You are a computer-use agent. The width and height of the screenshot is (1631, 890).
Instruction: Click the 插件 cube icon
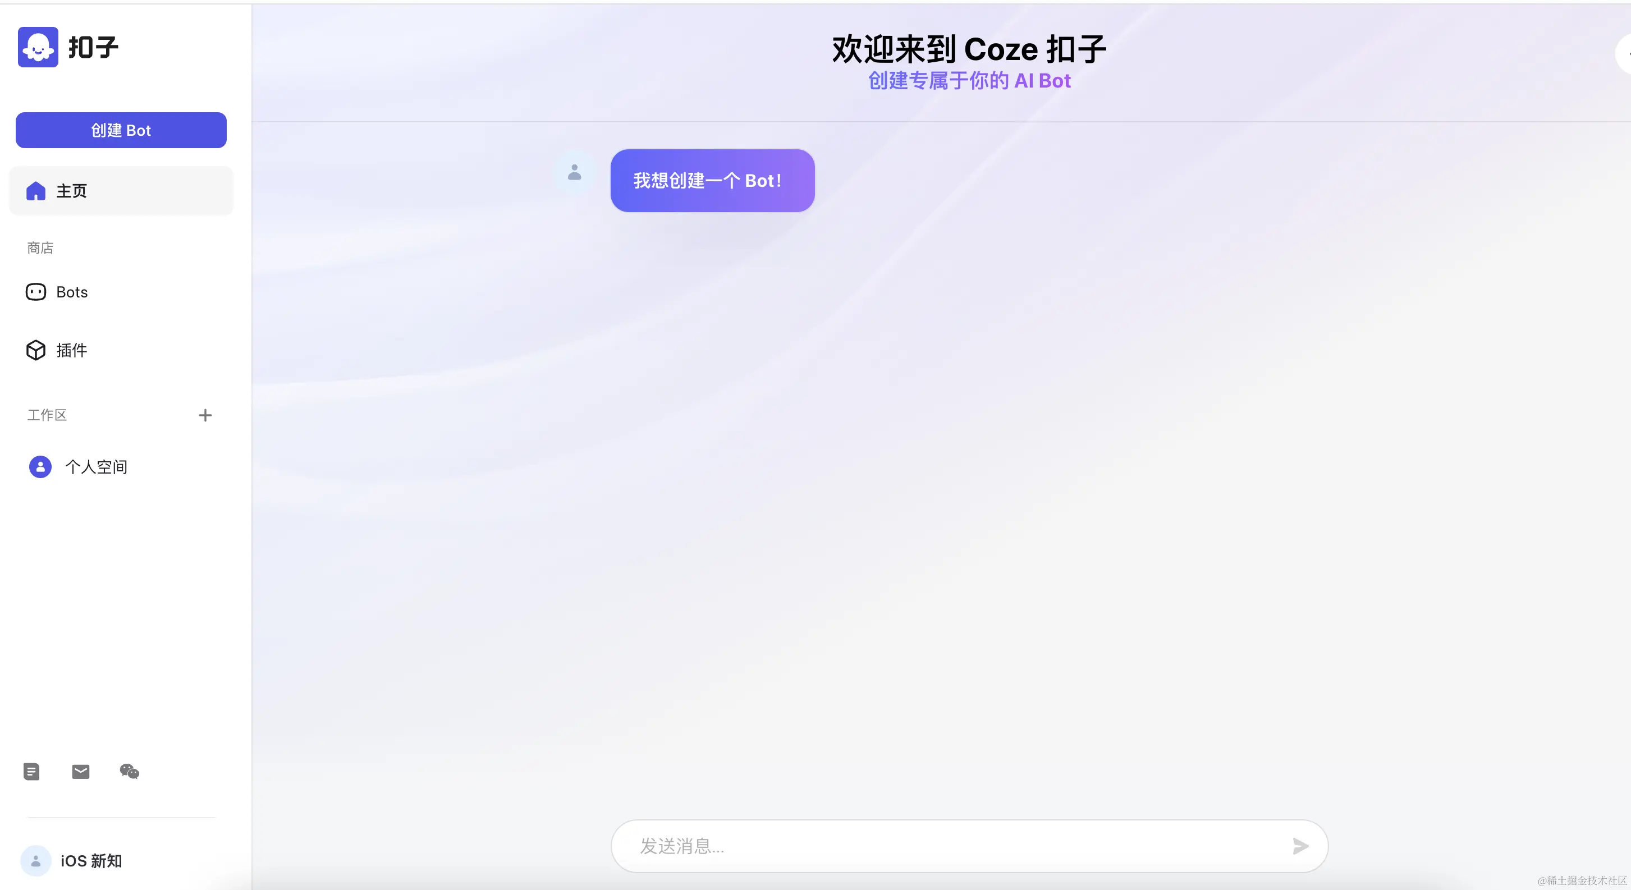tap(35, 350)
